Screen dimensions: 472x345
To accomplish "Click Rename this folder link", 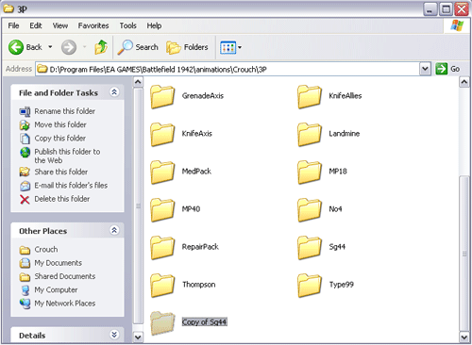I will tap(64, 111).
